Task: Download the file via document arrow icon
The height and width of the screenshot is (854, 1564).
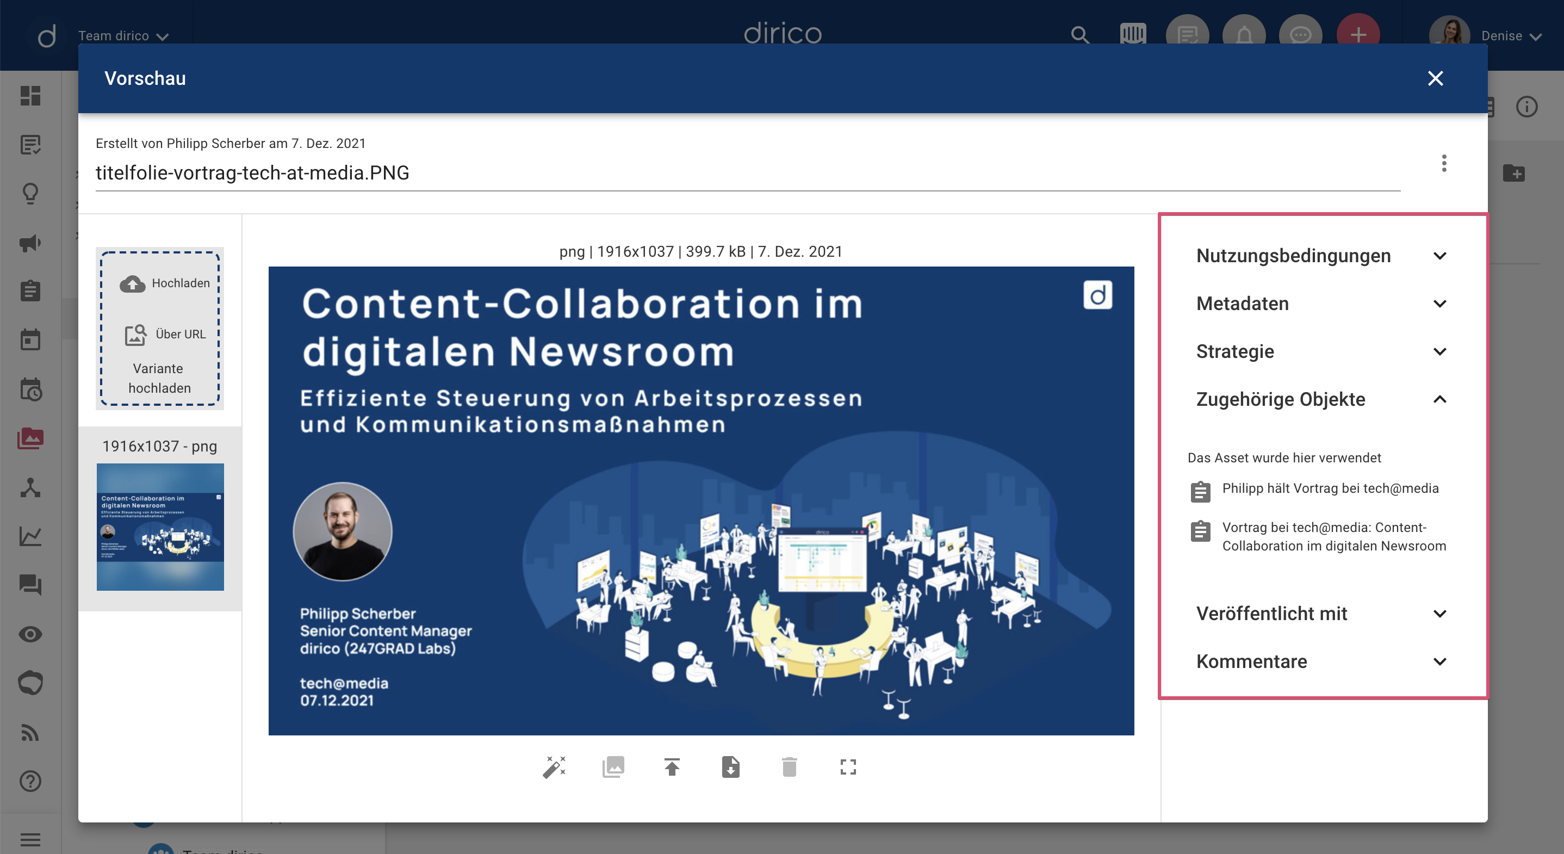Action: tap(730, 767)
